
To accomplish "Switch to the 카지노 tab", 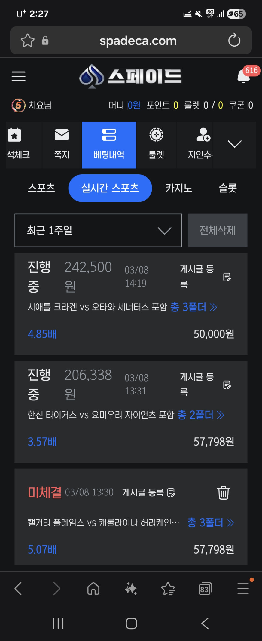I will [x=179, y=188].
